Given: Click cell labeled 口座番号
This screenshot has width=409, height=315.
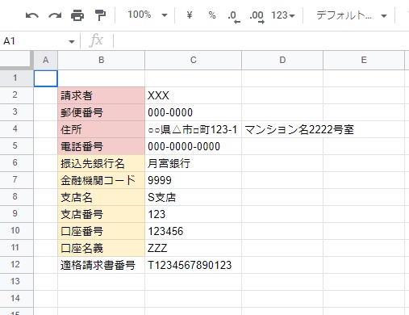Looking at the screenshot, I should pos(101,231).
